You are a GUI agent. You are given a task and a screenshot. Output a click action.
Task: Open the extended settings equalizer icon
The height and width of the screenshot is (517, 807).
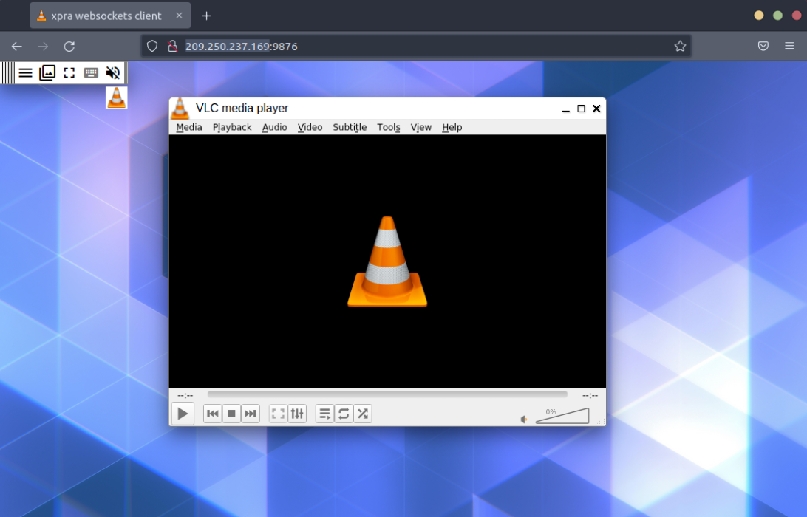[296, 414]
